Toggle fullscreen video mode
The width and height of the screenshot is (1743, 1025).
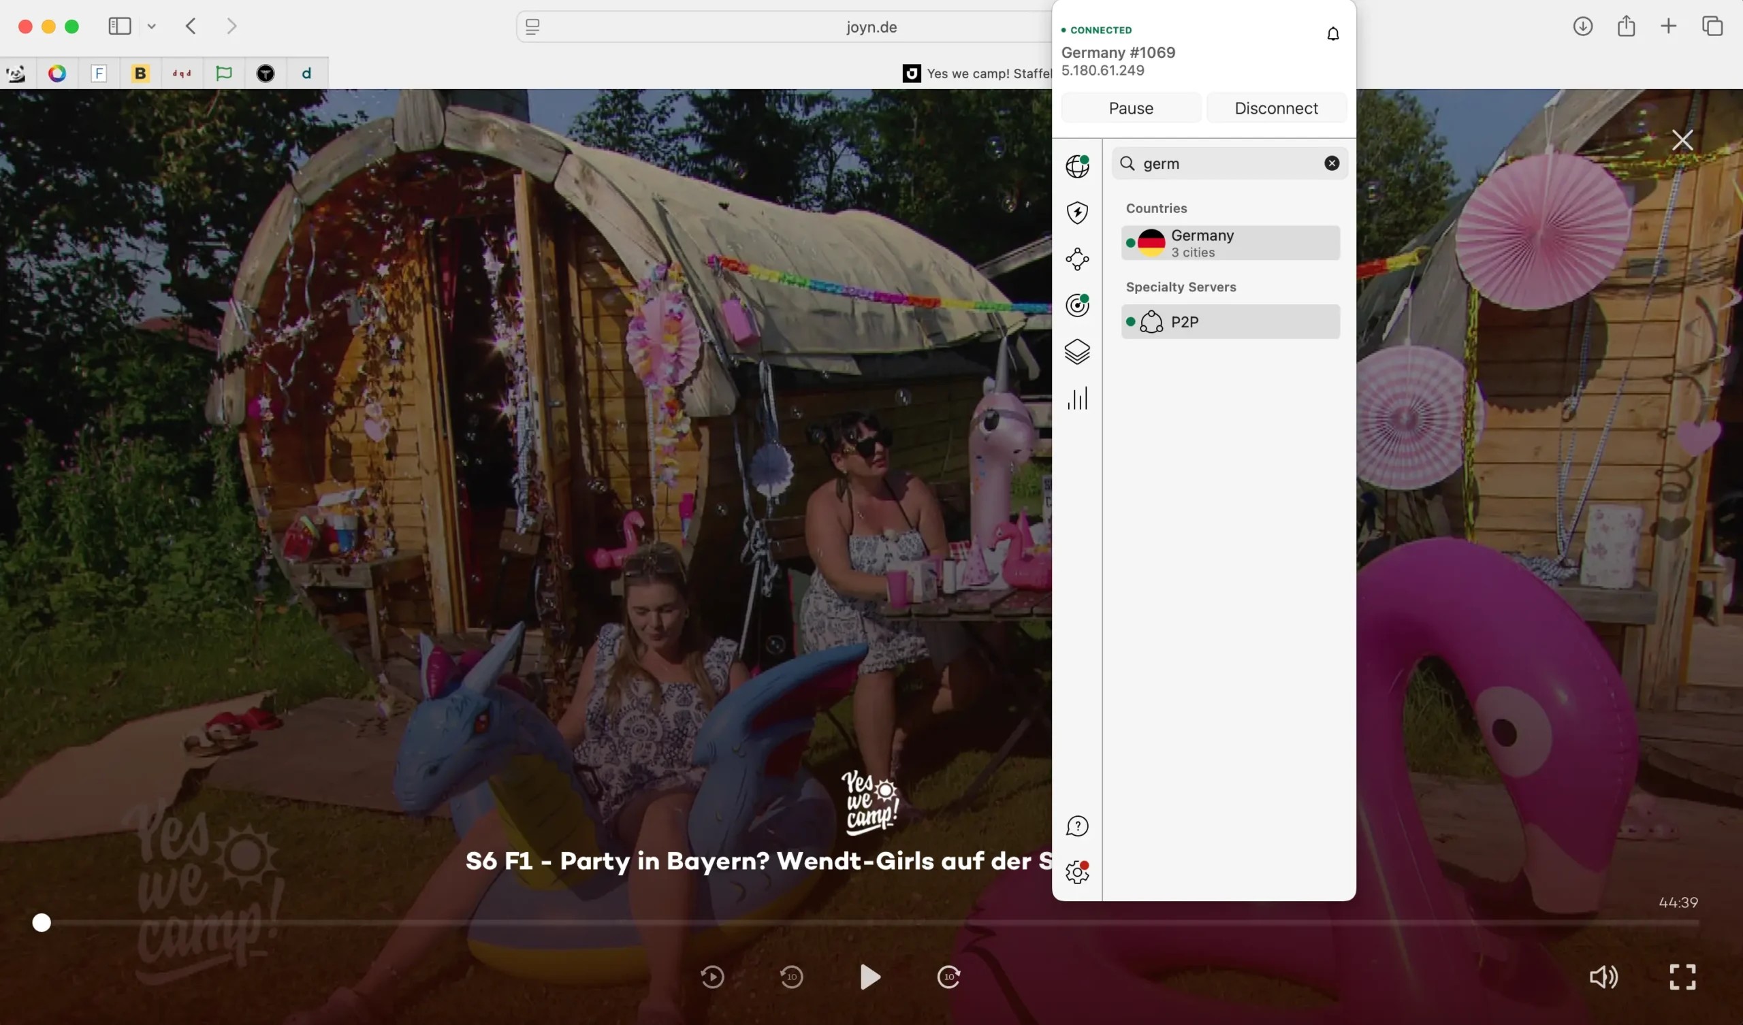click(1682, 977)
